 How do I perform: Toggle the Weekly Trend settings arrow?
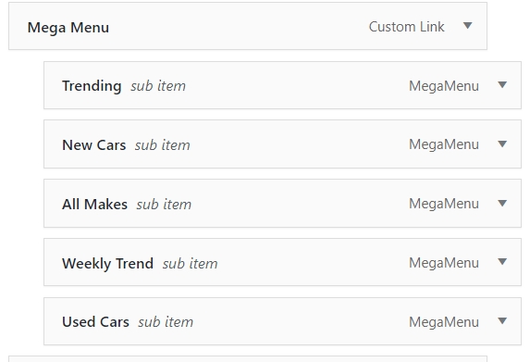point(502,261)
